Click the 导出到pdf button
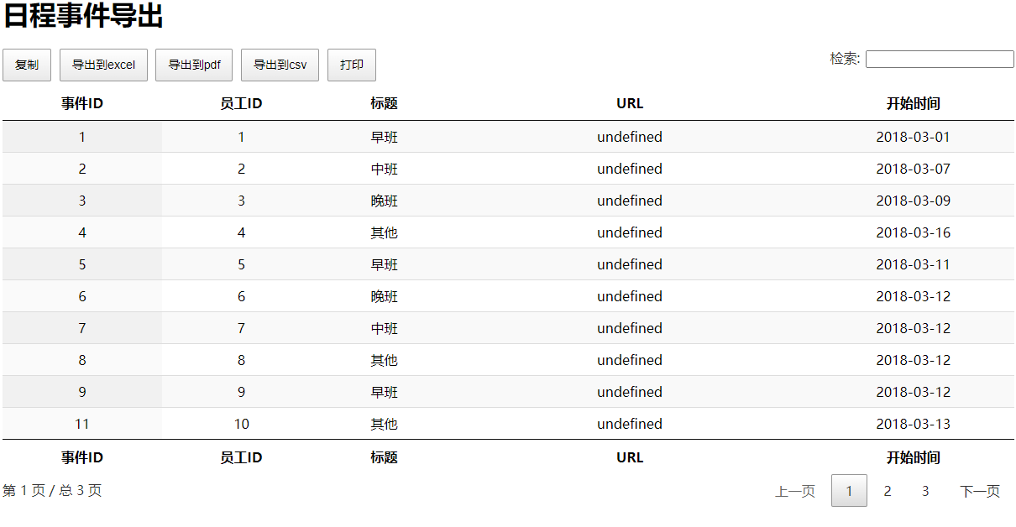The image size is (1016, 527). [x=194, y=65]
